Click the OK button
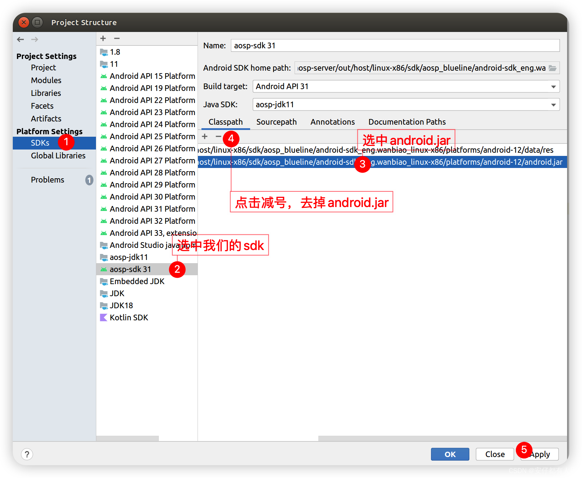 pyautogui.click(x=450, y=454)
